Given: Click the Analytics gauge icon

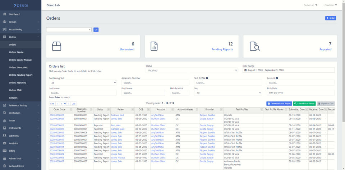Looking at the screenshot, I should point(4,143).
